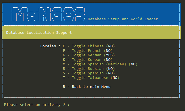Click the S key letter for Spanish
Viewport: 185px width, 111px height.
[x=64, y=73]
